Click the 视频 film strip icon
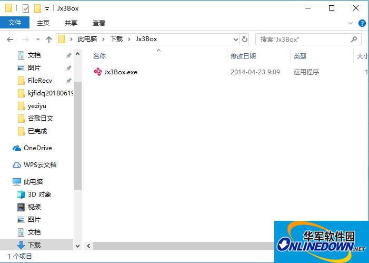This screenshot has width=369, height=263. (21, 207)
